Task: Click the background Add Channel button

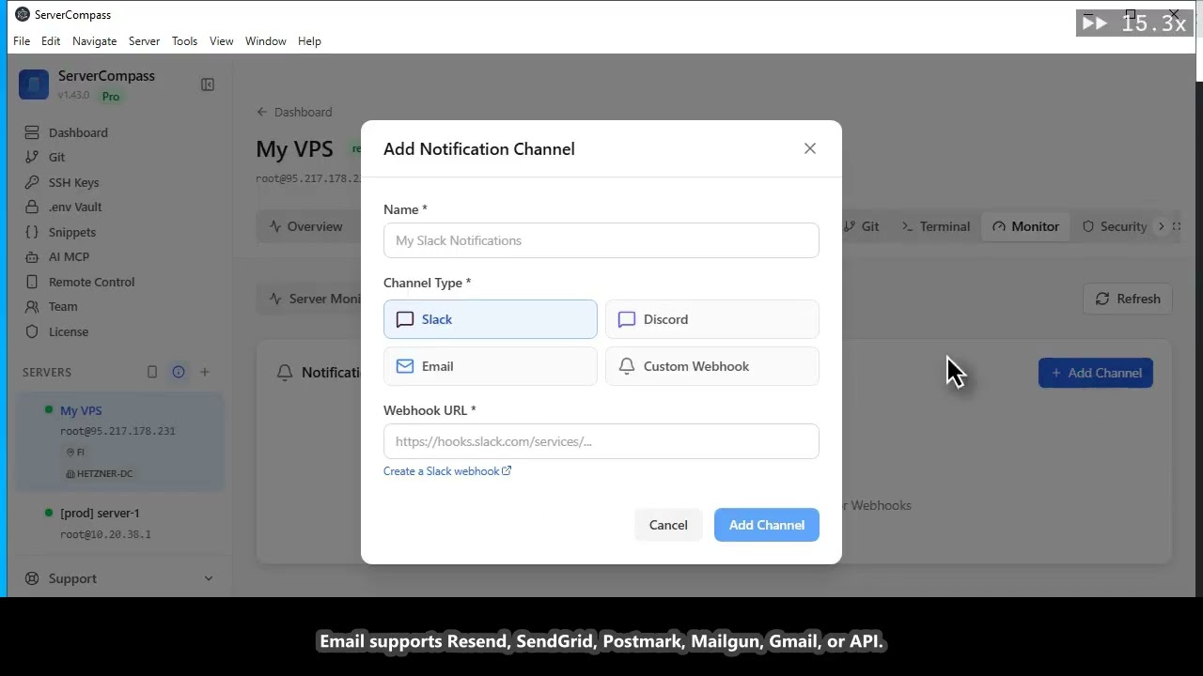Action: pyautogui.click(x=1096, y=373)
